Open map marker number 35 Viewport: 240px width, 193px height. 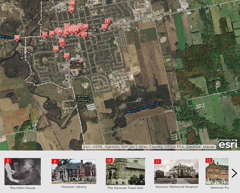(86, 27)
